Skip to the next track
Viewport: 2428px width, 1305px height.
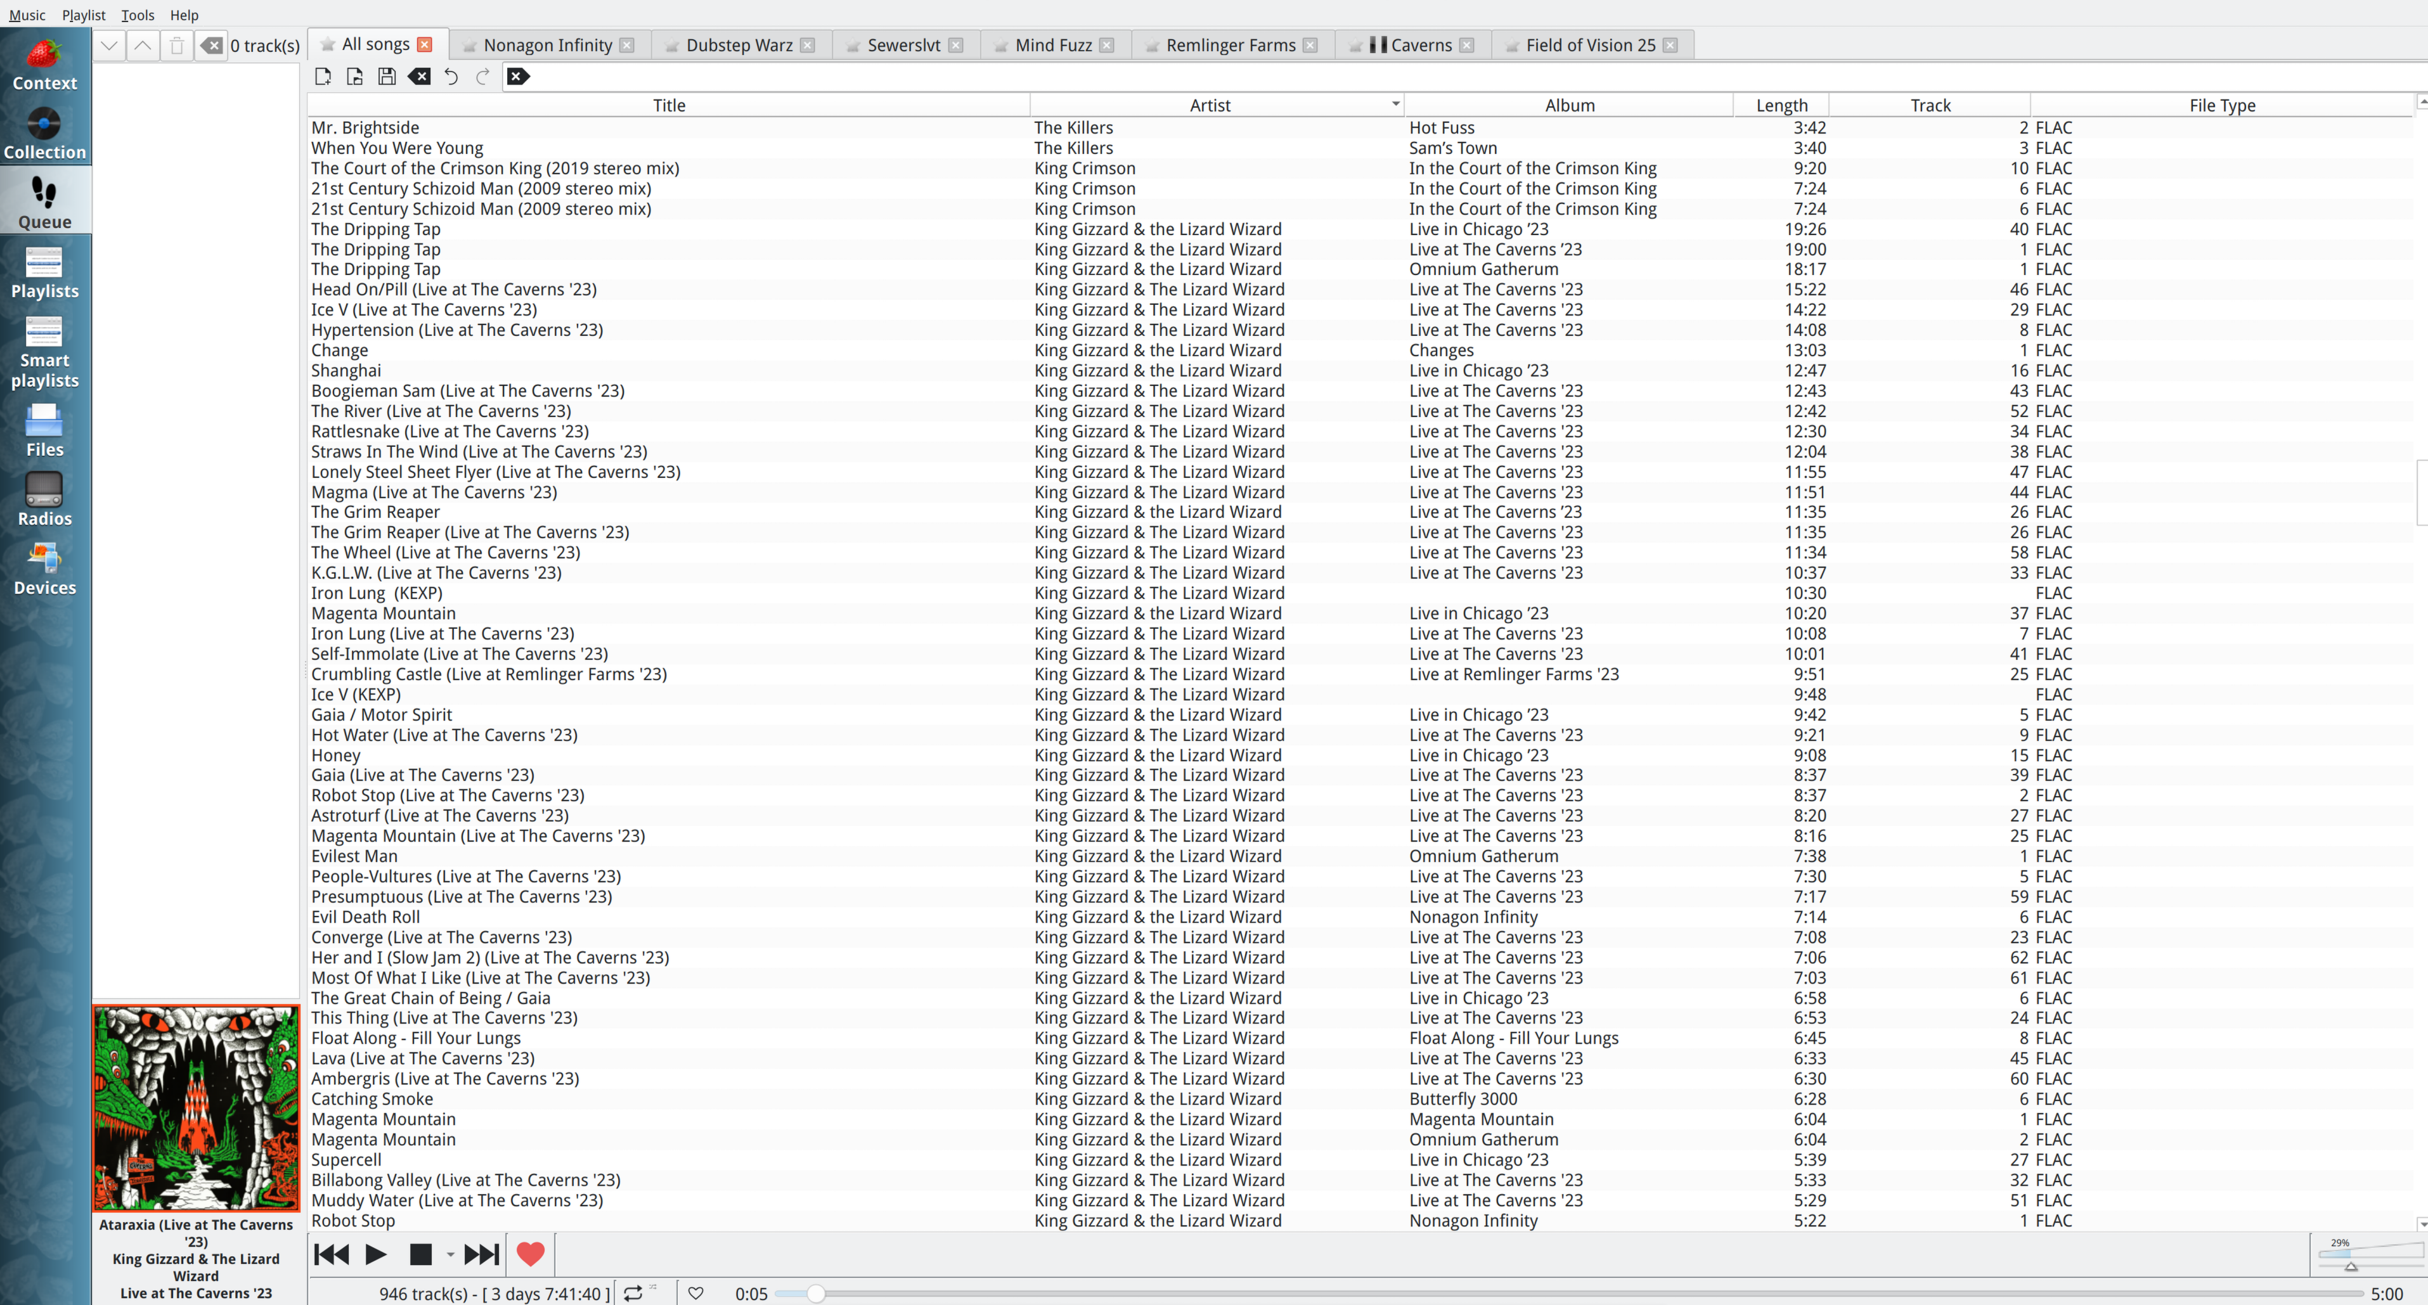(481, 1254)
